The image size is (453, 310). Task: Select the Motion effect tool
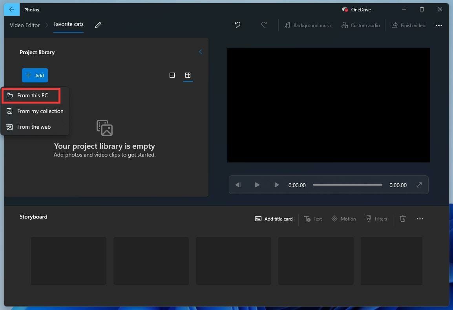(343, 219)
